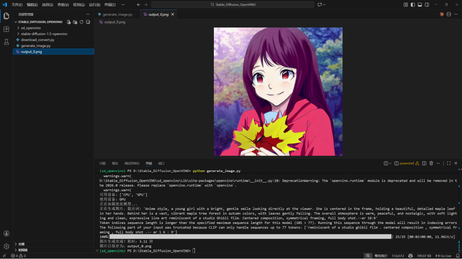Click the new file icon in explorer
The width and height of the screenshot is (462, 259).
pos(69,22)
